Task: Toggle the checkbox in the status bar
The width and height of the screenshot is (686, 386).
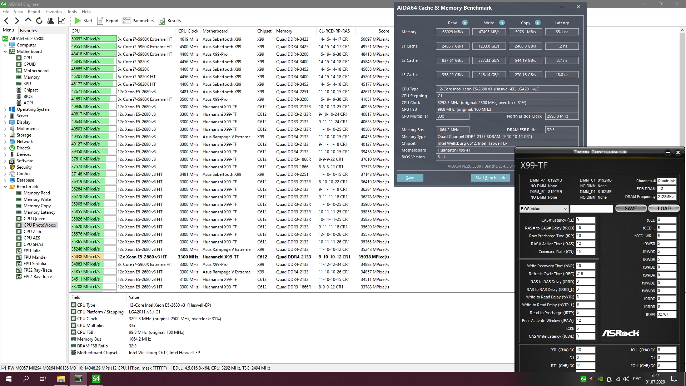Action: (3, 368)
